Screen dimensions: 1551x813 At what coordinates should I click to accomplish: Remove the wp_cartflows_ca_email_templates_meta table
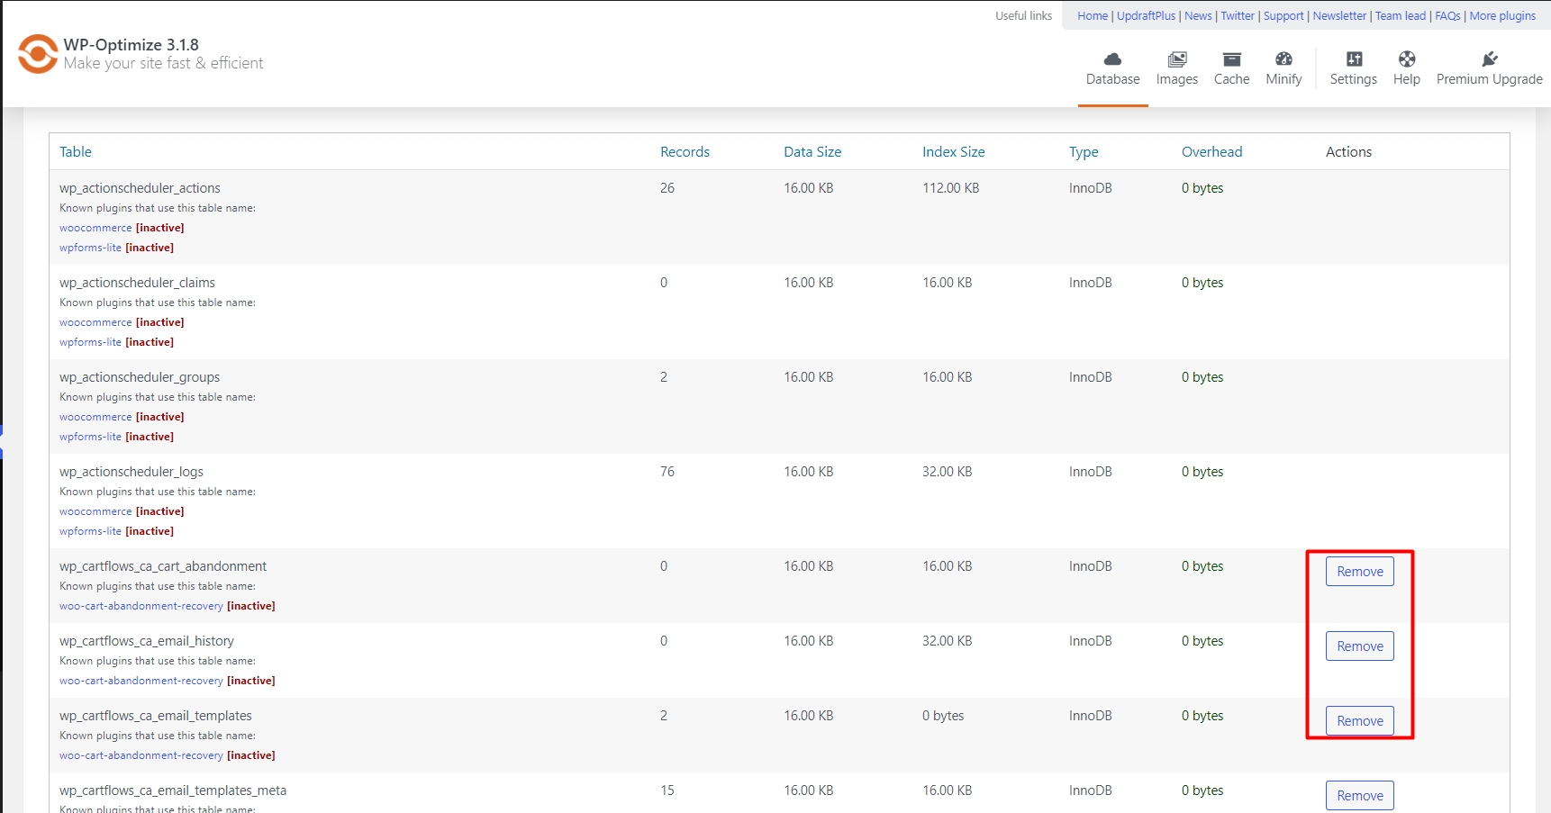1359,796
